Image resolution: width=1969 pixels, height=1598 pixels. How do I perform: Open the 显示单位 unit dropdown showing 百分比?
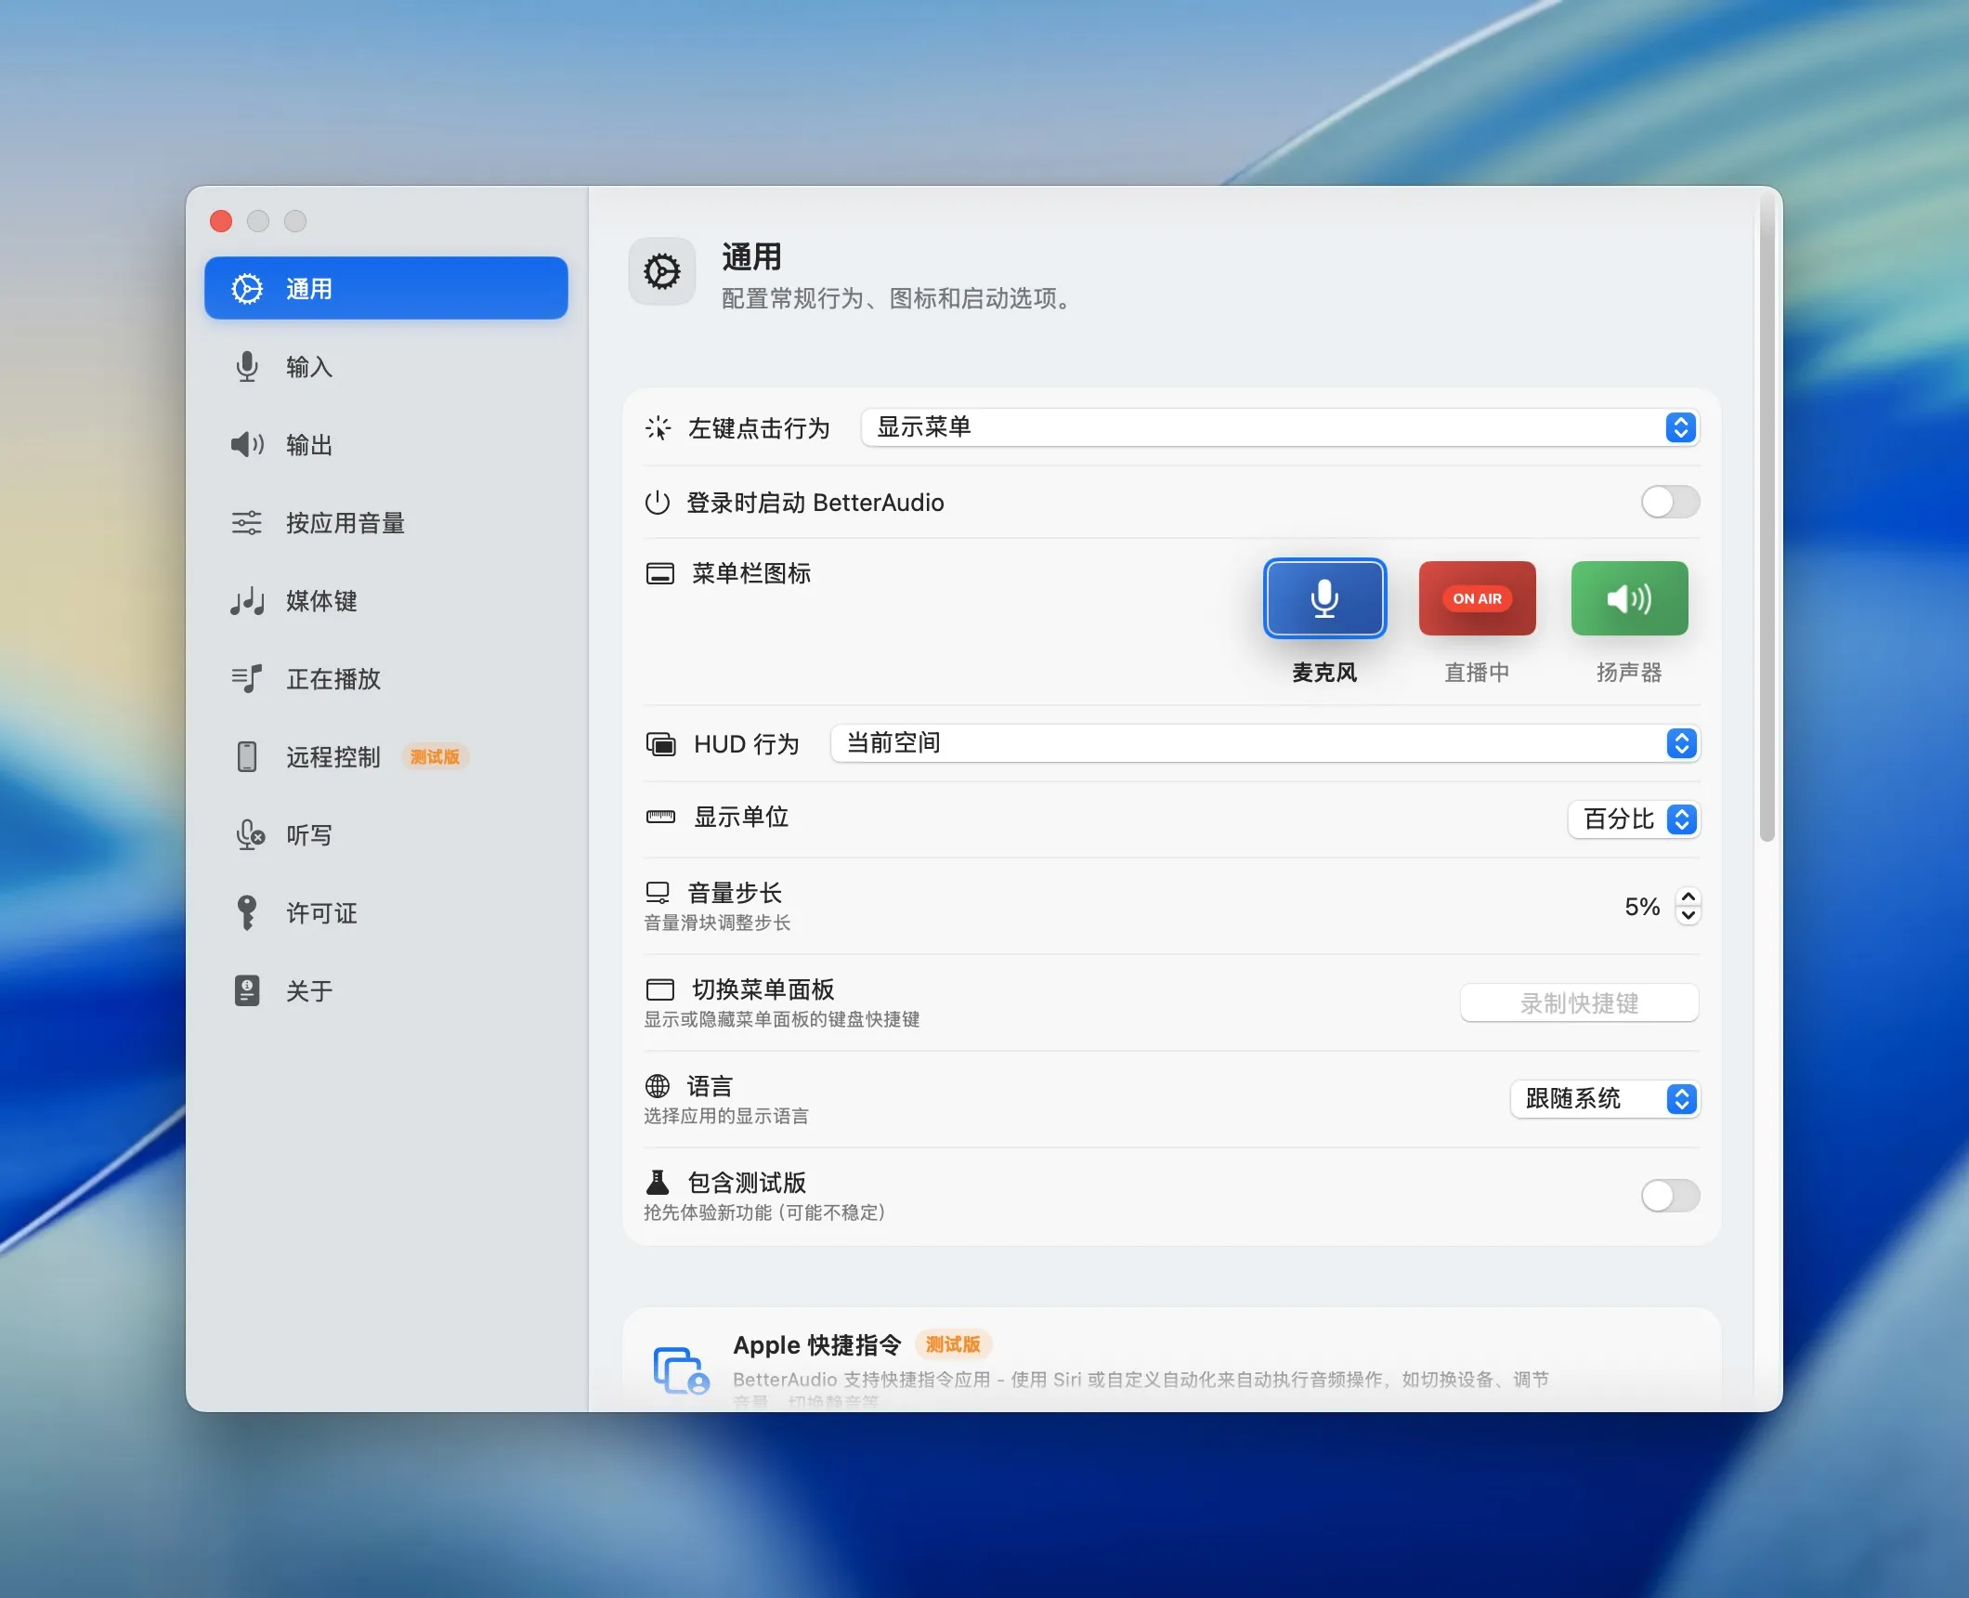[1634, 819]
